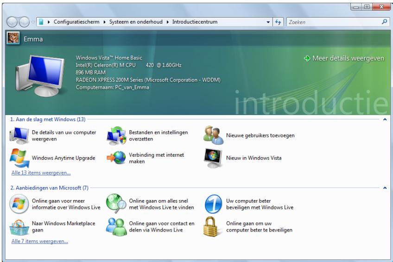Go to 'Systeem en onderhoud' breadcrumb item

pos(136,22)
